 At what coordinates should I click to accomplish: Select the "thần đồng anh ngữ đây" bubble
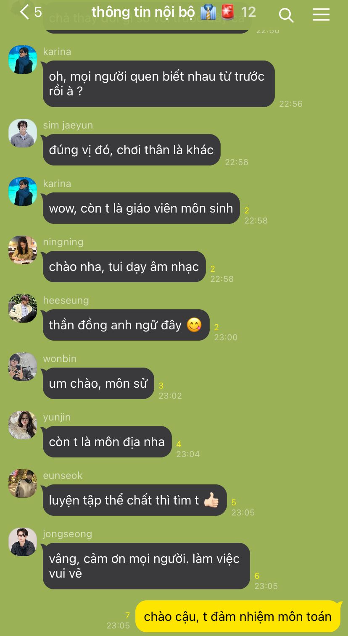tap(126, 325)
